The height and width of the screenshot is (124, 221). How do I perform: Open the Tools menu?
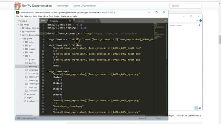51,16
